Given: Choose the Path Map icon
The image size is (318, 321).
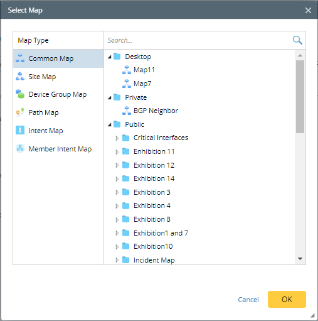Looking at the screenshot, I should coord(20,112).
